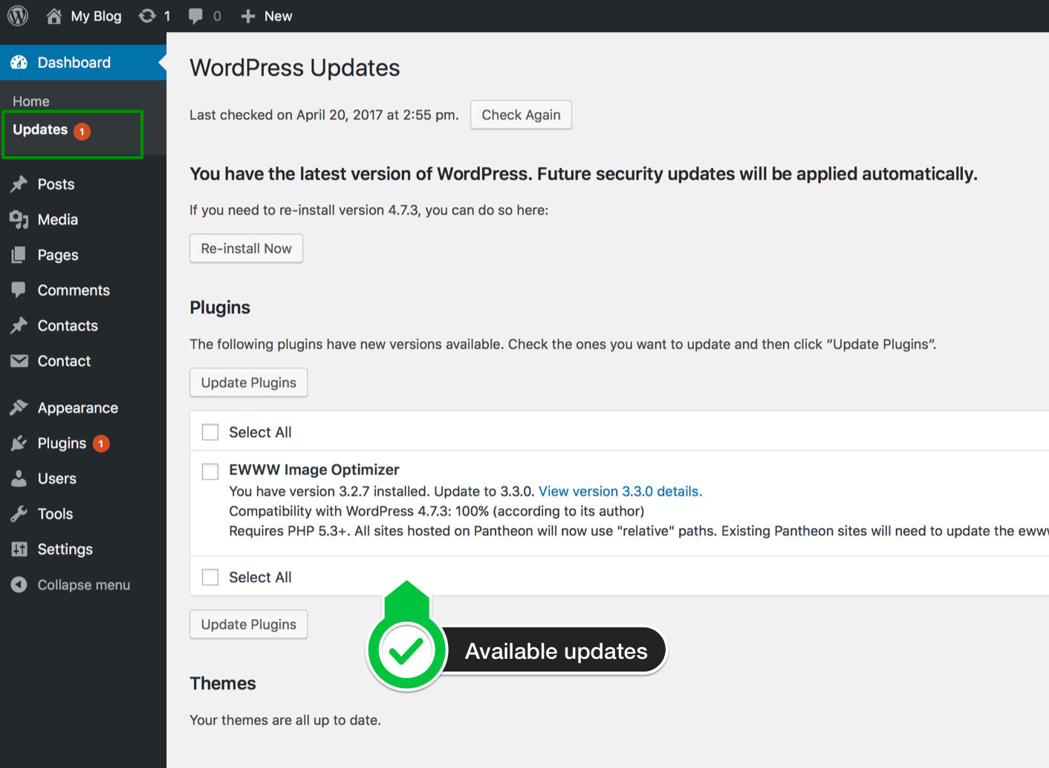Click the Contacts pin icon
Image resolution: width=1049 pixels, height=768 pixels.
tap(19, 325)
